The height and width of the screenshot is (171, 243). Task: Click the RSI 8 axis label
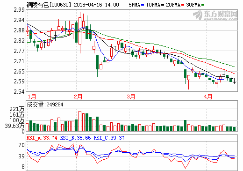pos(23,167)
